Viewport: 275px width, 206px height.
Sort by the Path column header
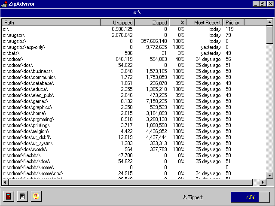click(x=51, y=22)
